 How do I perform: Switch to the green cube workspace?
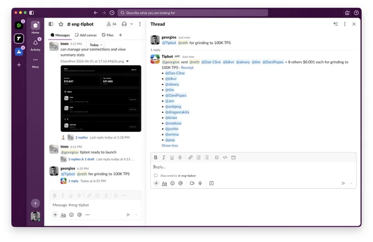(19, 25)
